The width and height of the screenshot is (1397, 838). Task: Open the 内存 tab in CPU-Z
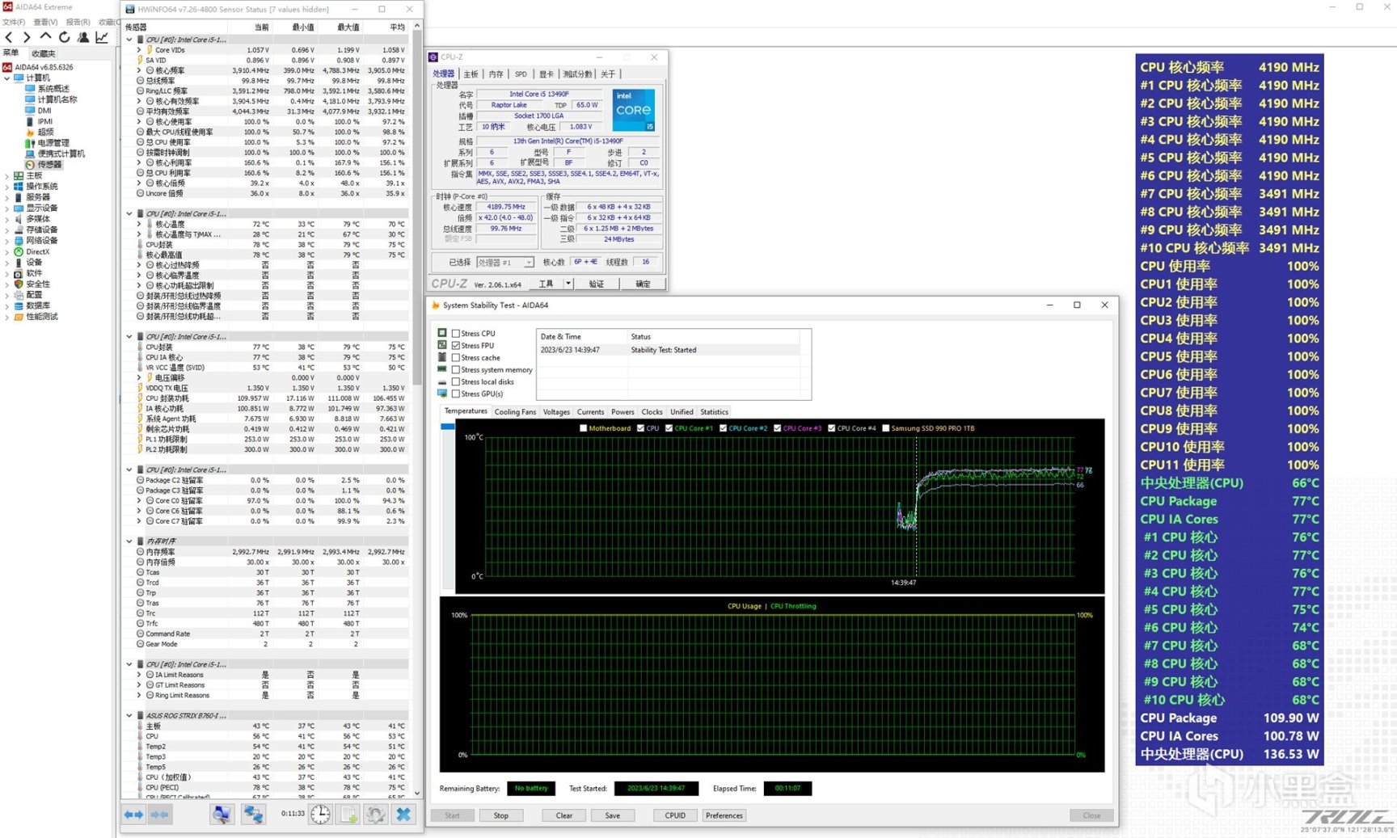pyautogui.click(x=495, y=74)
